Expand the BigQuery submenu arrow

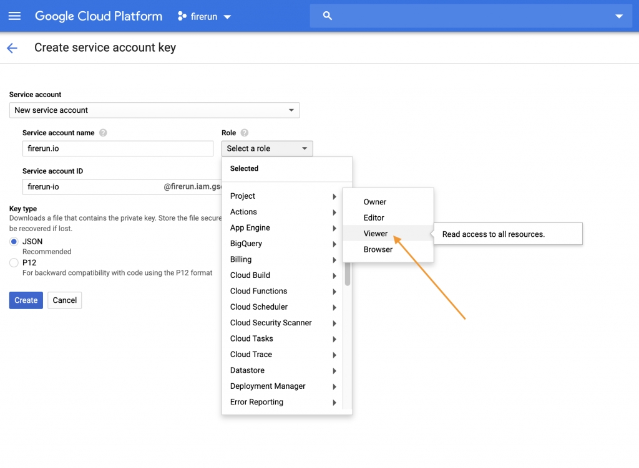point(334,244)
